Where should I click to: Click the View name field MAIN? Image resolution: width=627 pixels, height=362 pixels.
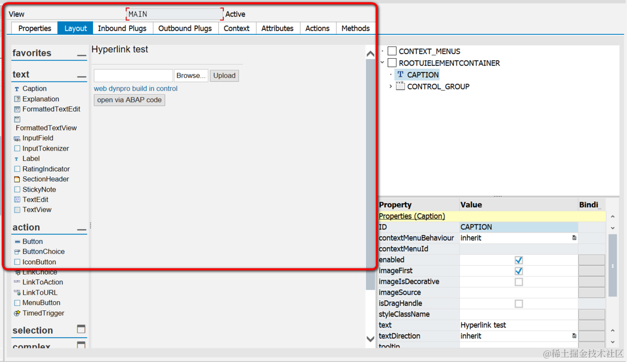click(x=174, y=14)
